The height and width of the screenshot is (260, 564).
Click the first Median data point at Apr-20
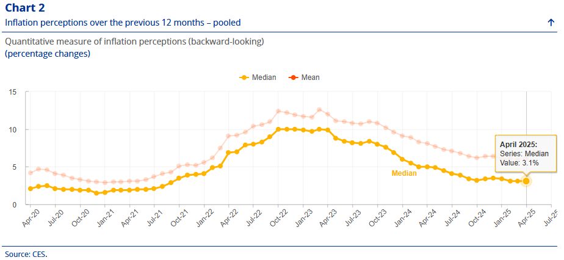point(31,189)
